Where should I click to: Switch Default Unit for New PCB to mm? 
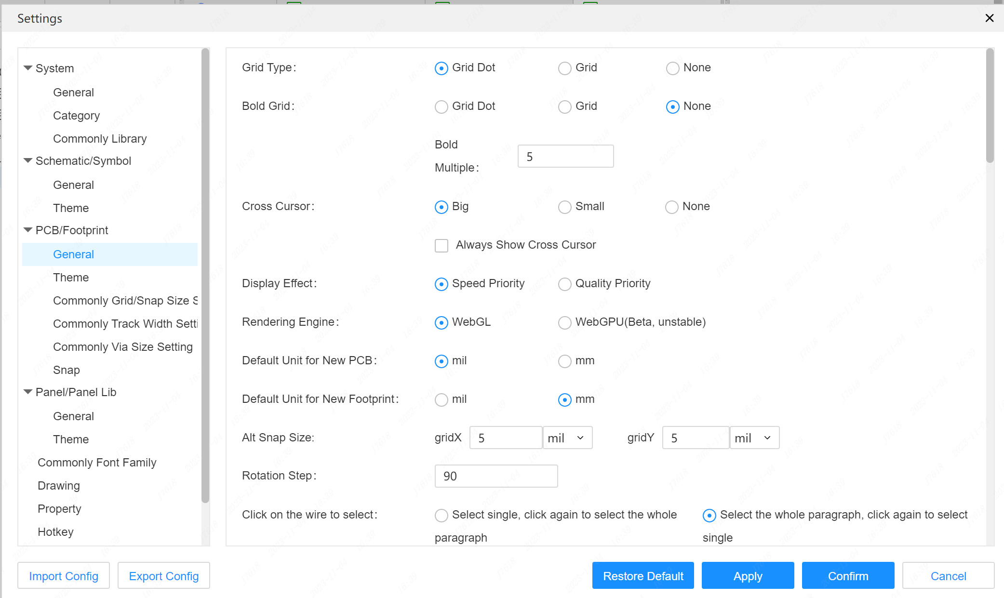(566, 360)
